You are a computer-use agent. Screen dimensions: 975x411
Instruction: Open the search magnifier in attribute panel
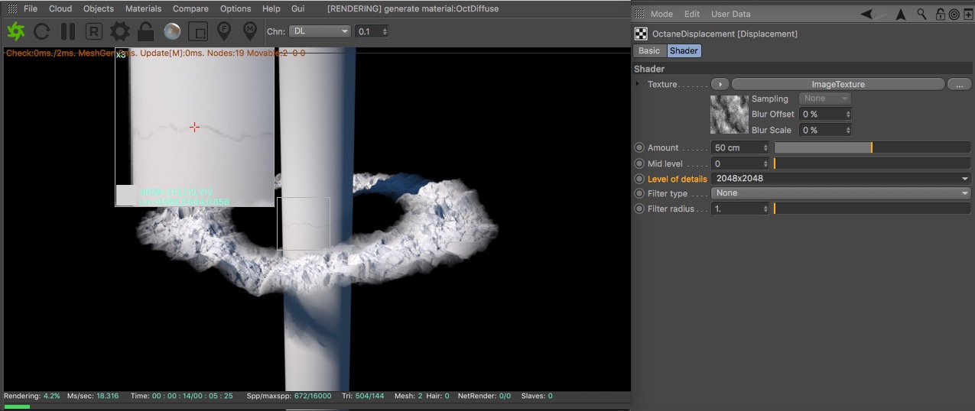pos(921,14)
